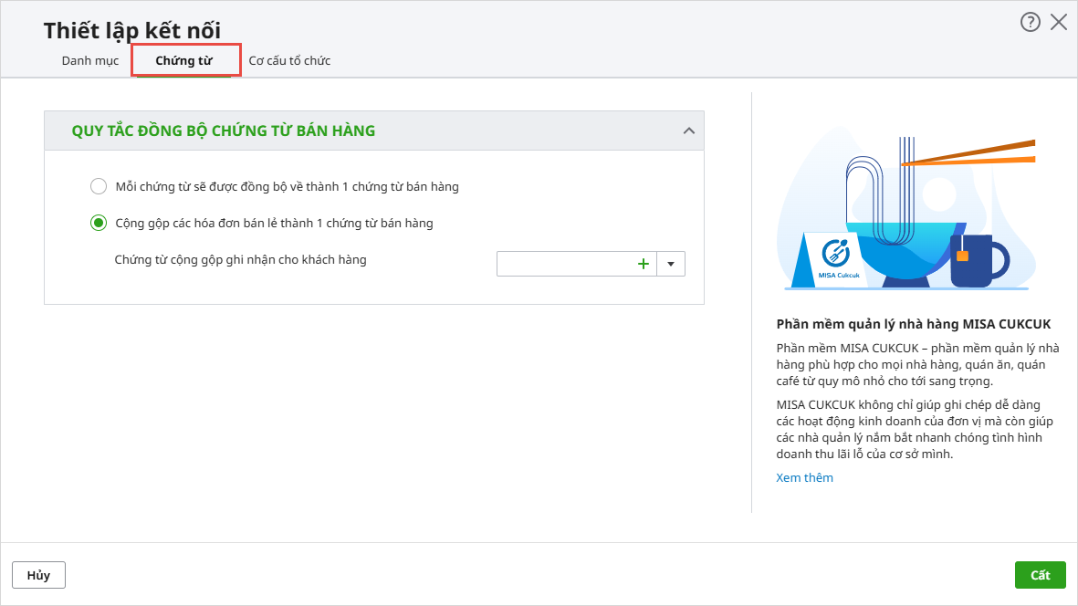This screenshot has width=1078, height=606.
Task: Select radio button for one voucher per document
Action: [x=99, y=186]
